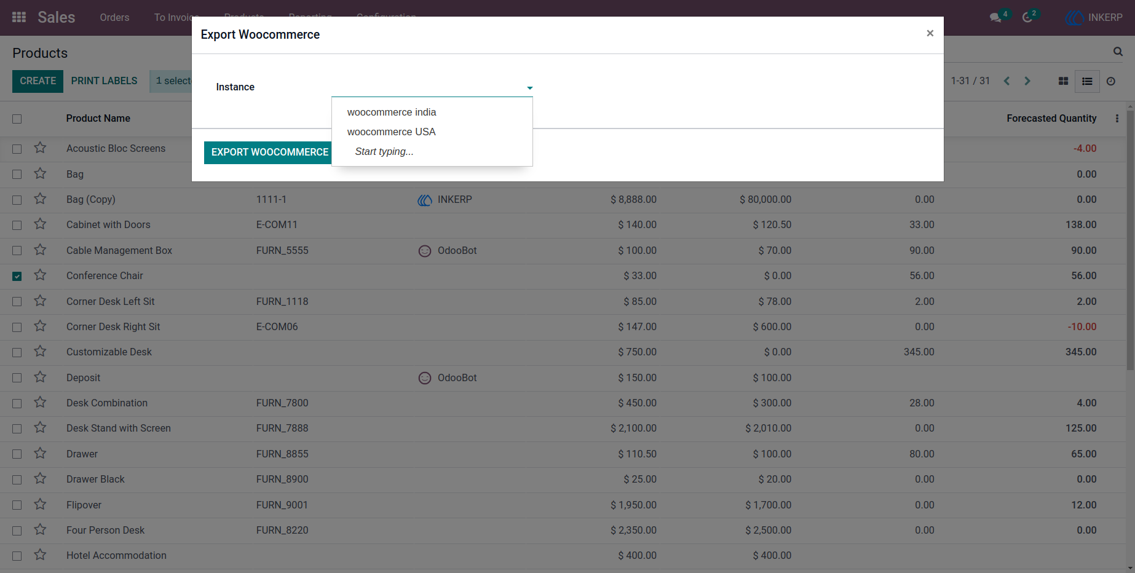Click the CREATE button

[x=38, y=81]
